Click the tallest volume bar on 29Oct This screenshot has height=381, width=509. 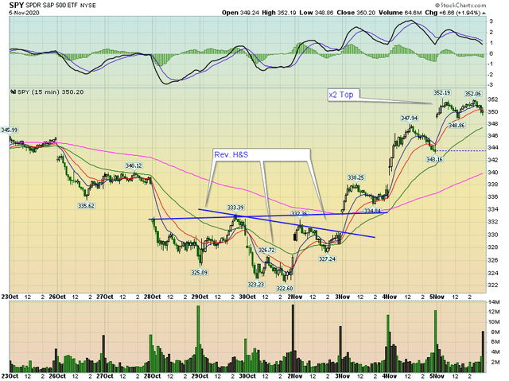pos(198,339)
